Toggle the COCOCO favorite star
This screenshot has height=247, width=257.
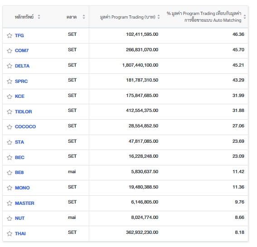[x=10, y=127]
